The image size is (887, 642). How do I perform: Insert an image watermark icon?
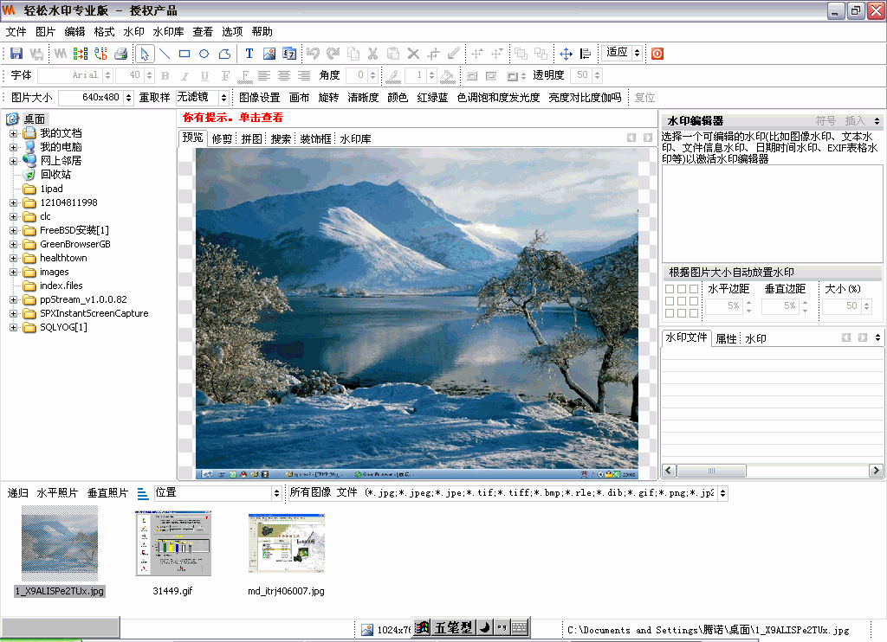click(x=269, y=54)
